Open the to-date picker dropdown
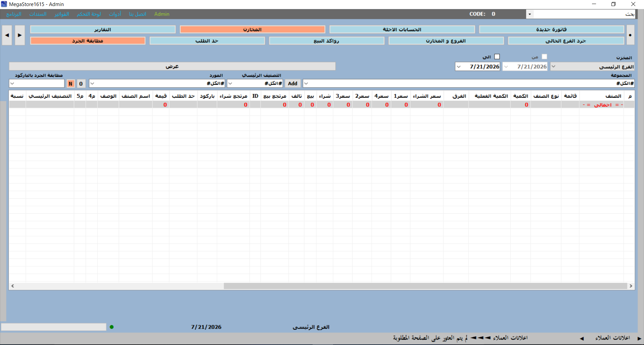Image resolution: width=644 pixels, height=345 pixels. coord(459,67)
